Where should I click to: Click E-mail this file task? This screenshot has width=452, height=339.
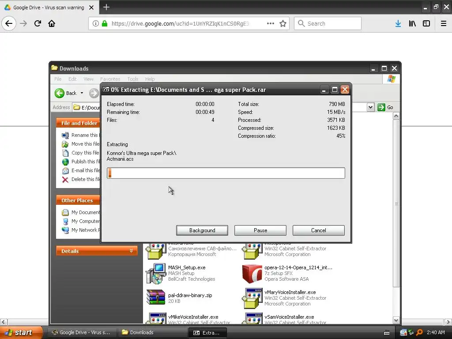(x=81, y=170)
